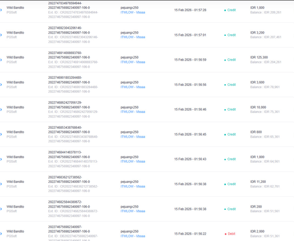Expand the row timestamped 01:57:01

[x=1, y=35]
